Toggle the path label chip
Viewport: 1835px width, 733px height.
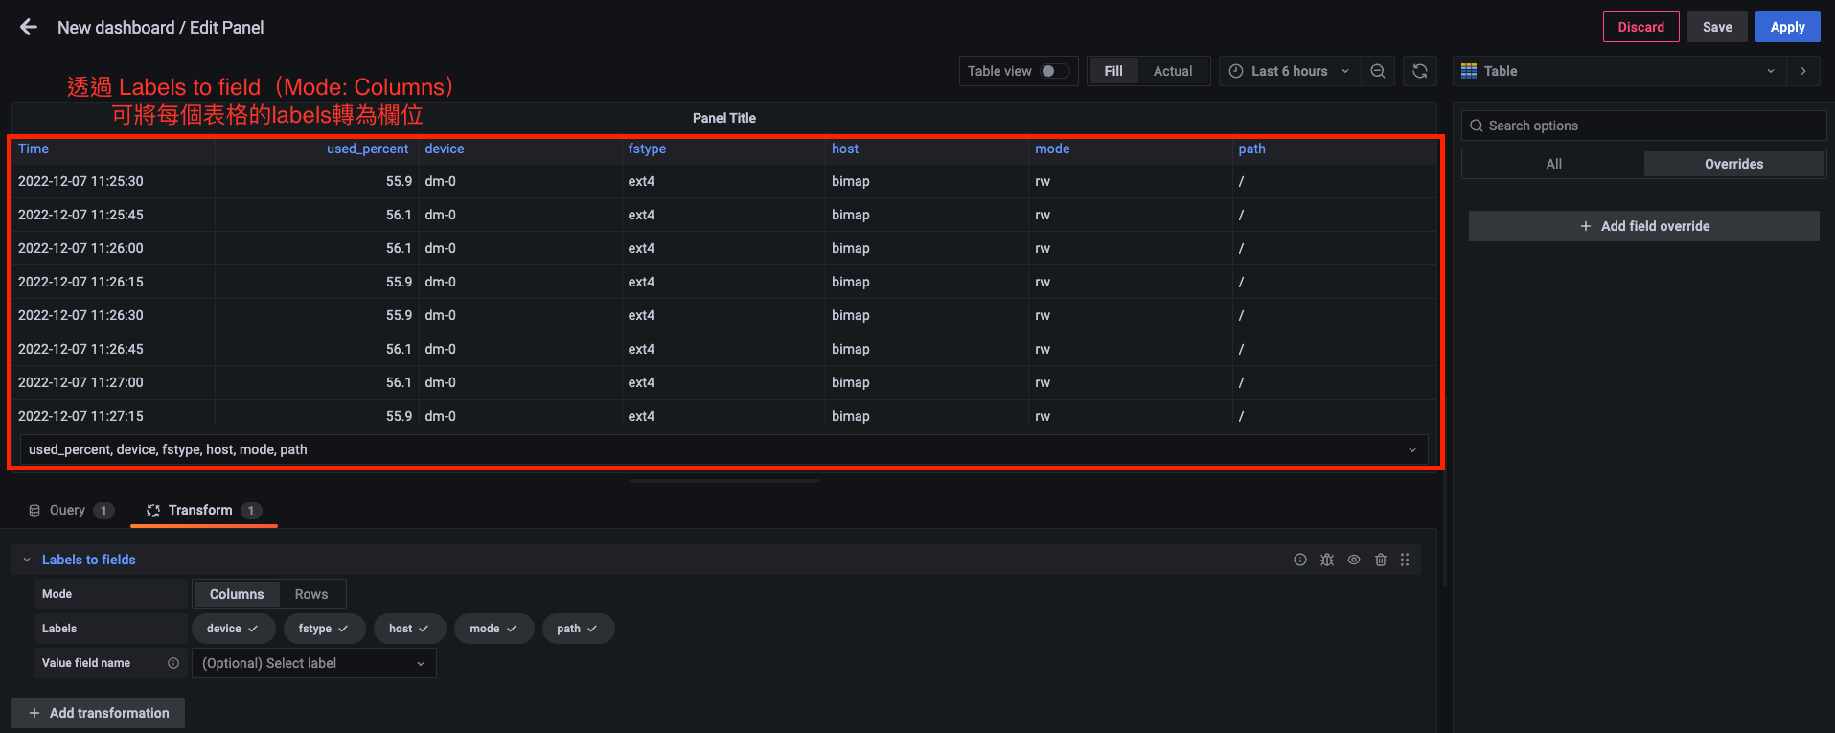click(x=578, y=629)
